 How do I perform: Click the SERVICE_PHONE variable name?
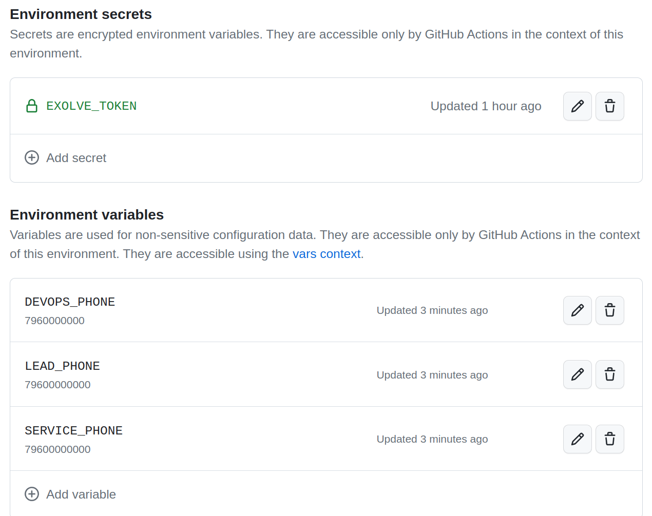(x=73, y=431)
